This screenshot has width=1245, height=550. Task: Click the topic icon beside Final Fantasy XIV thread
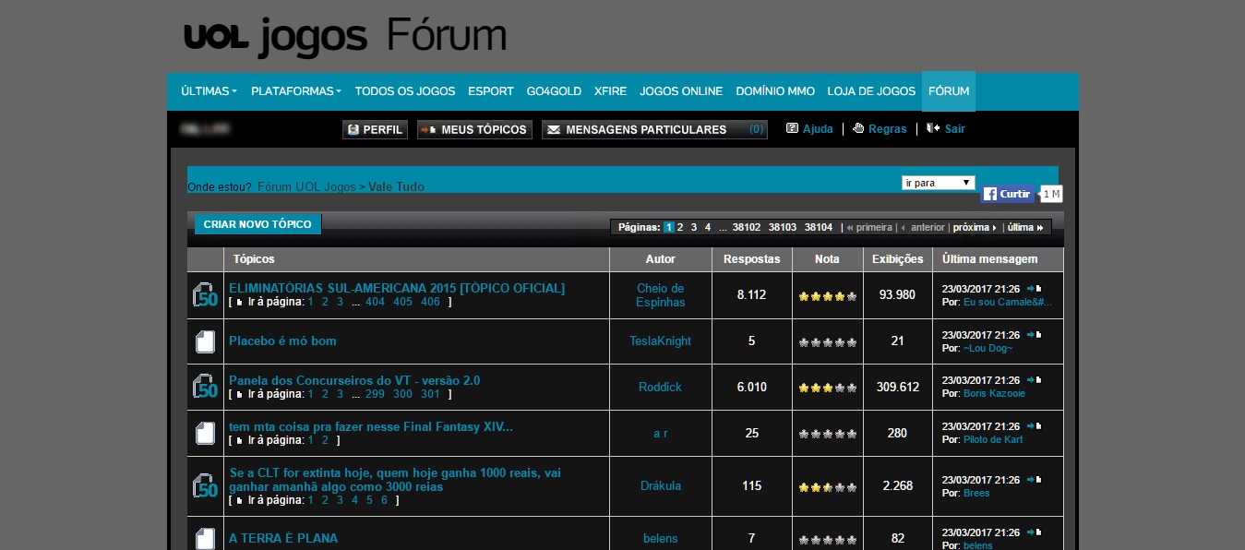tap(205, 433)
